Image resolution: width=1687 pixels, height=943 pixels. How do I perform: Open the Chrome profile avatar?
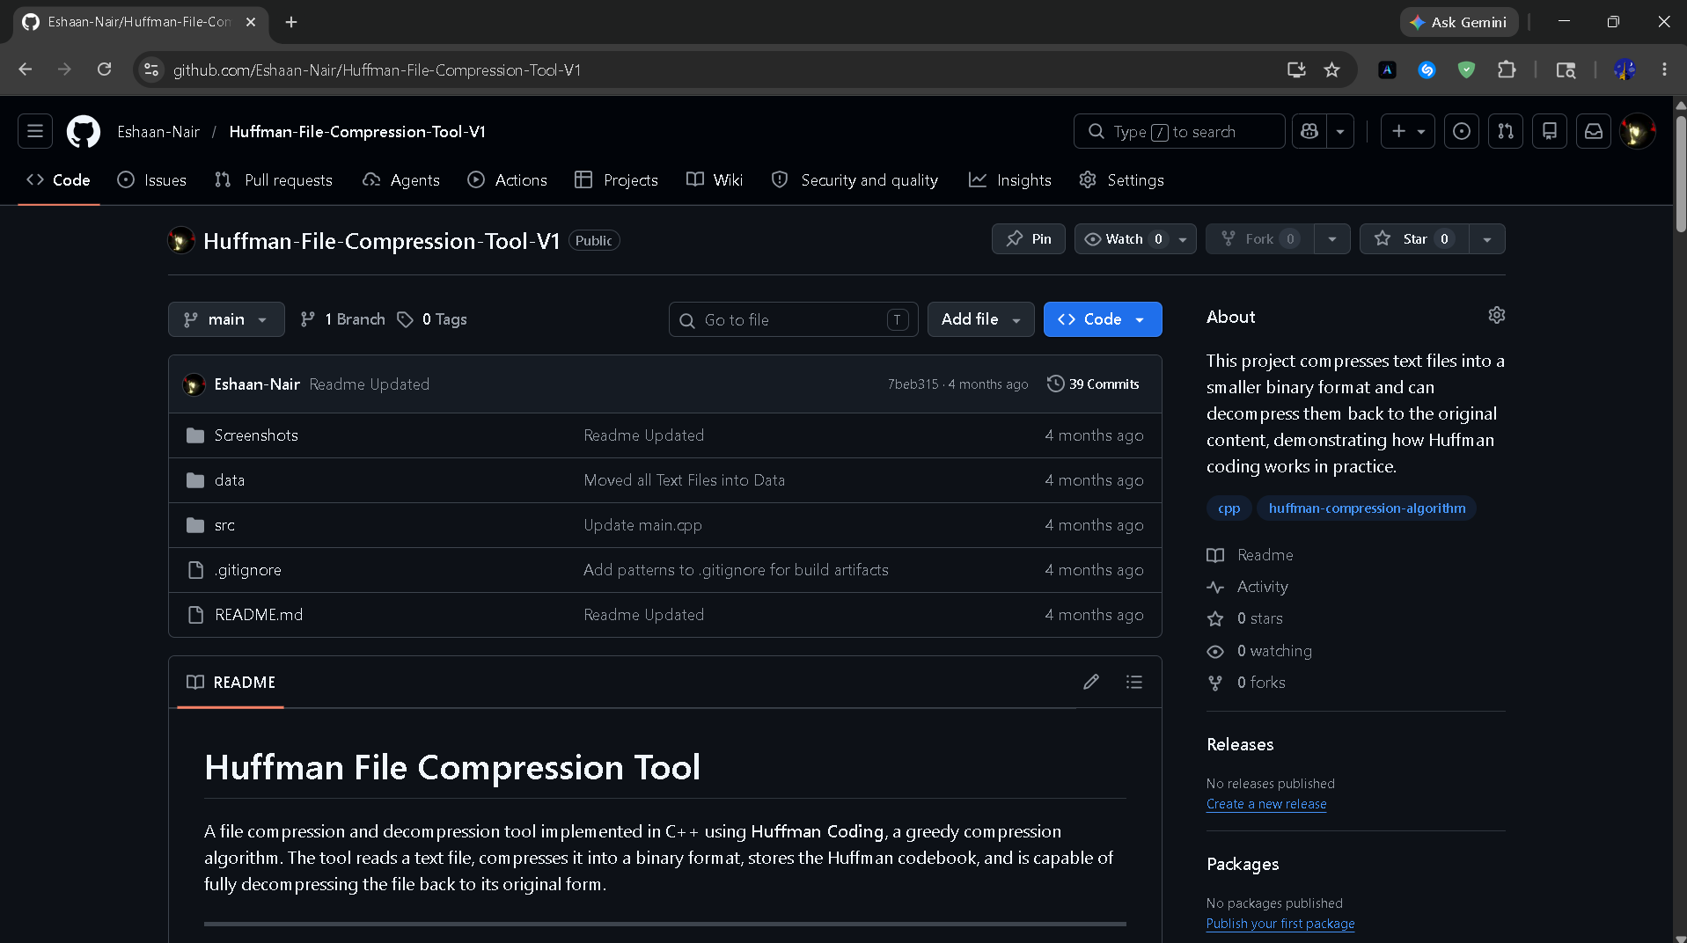point(1625,69)
